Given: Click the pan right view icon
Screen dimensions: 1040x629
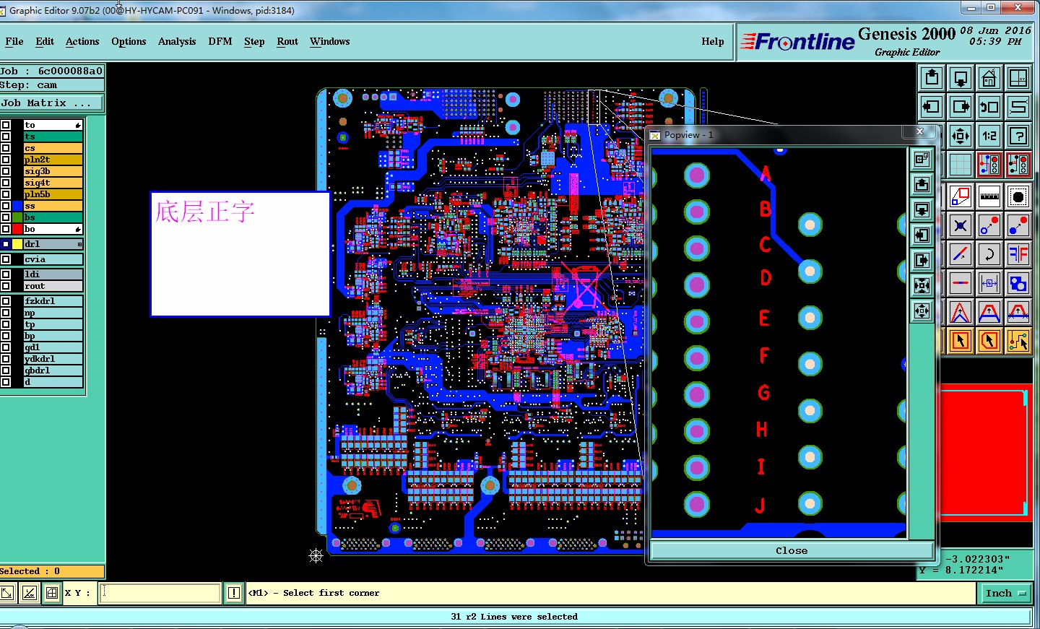Looking at the screenshot, I should pyautogui.click(x=961, y=107).
